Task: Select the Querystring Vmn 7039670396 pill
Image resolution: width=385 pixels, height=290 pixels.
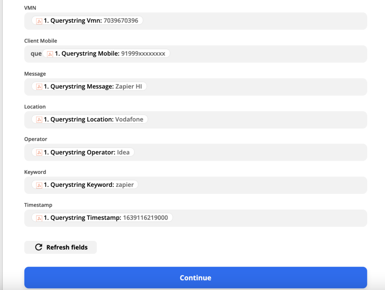Action: click(x=87, y=21)
